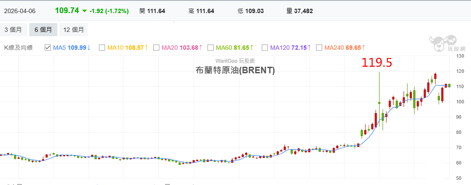
Task: Click the blue down arrow after MA5 109.99
Action: (x=89, y=47)
